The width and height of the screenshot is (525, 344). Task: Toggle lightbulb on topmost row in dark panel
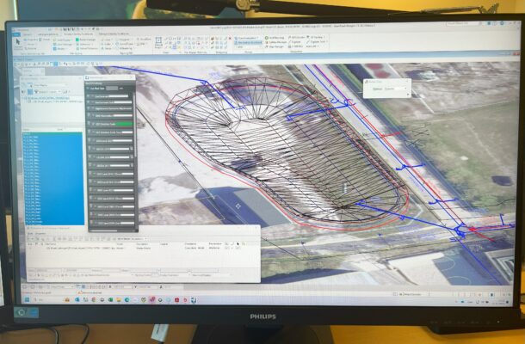(89, 96)
